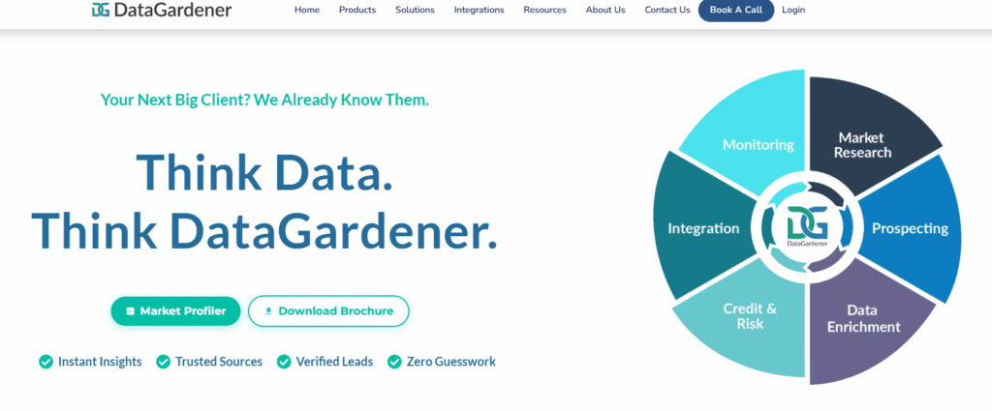Open the Contact Us page
Viewport: 992px width, 411px height.
667,10
